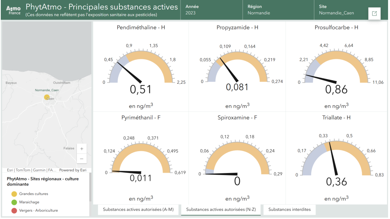The image size is (390, 219).
Task: Click the red Vergers - Arboriculture legend swatch
Action: point(14,210)
